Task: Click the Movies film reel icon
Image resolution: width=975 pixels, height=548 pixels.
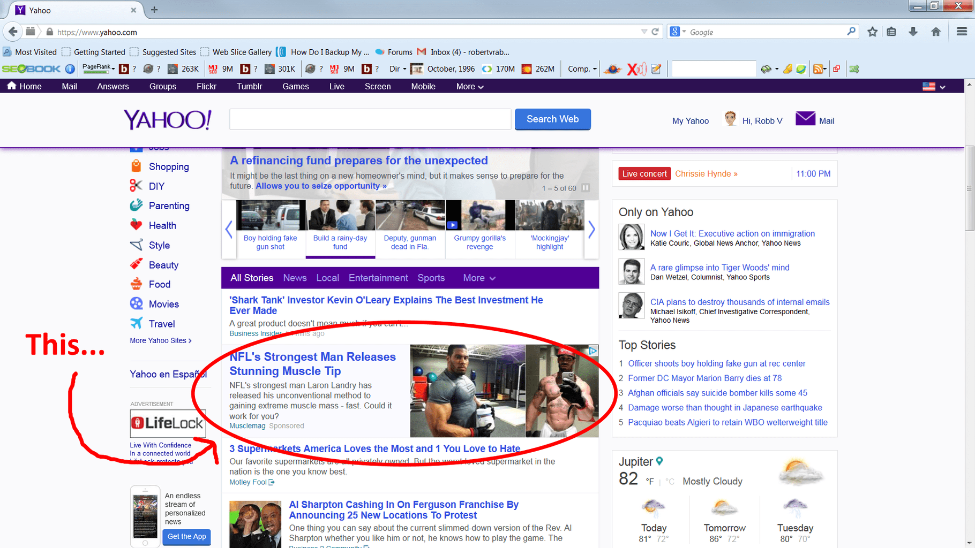Action: (136, 303)
